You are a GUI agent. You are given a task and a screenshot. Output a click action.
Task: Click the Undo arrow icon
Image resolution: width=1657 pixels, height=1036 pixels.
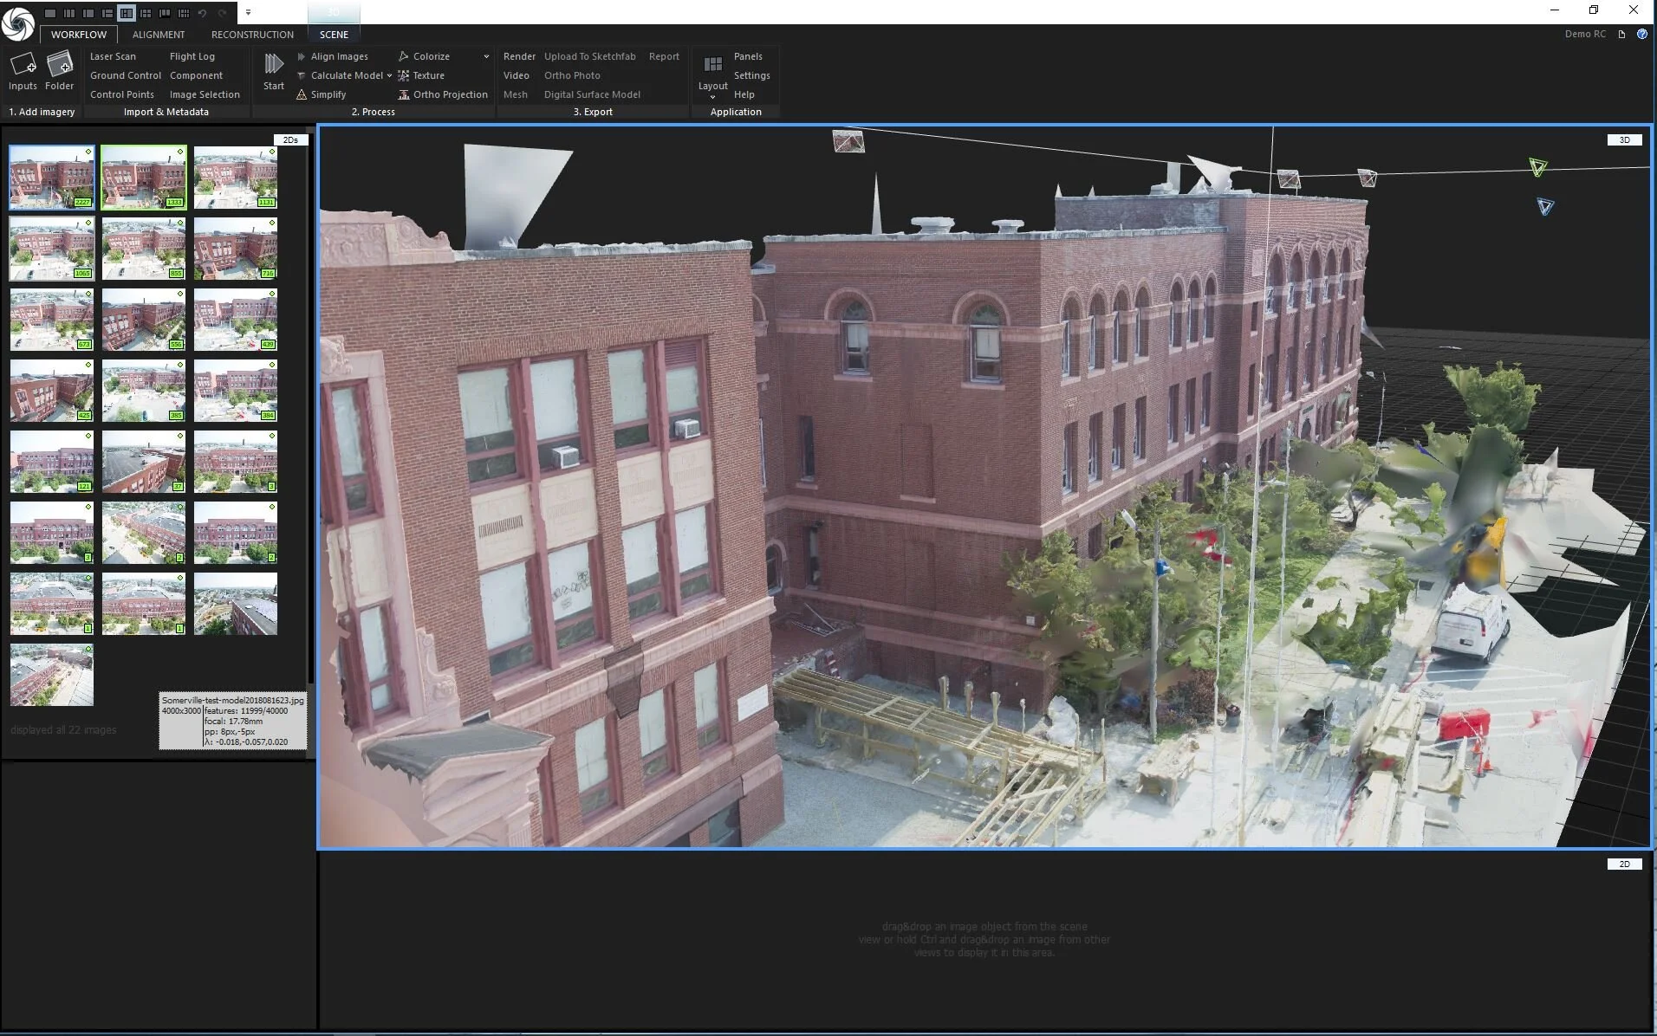coord(203,13)
